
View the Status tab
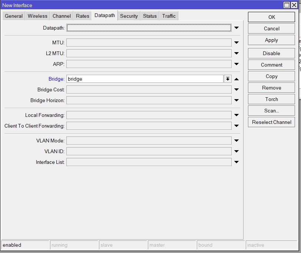click(150, 16)
